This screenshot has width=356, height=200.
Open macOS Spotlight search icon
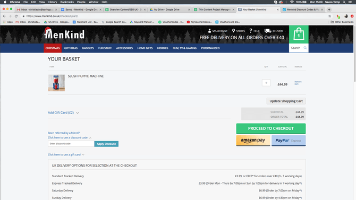(x=344, y=2)
